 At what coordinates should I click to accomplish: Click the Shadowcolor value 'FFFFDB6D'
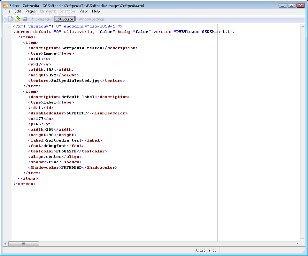click(x=72, y=167)
